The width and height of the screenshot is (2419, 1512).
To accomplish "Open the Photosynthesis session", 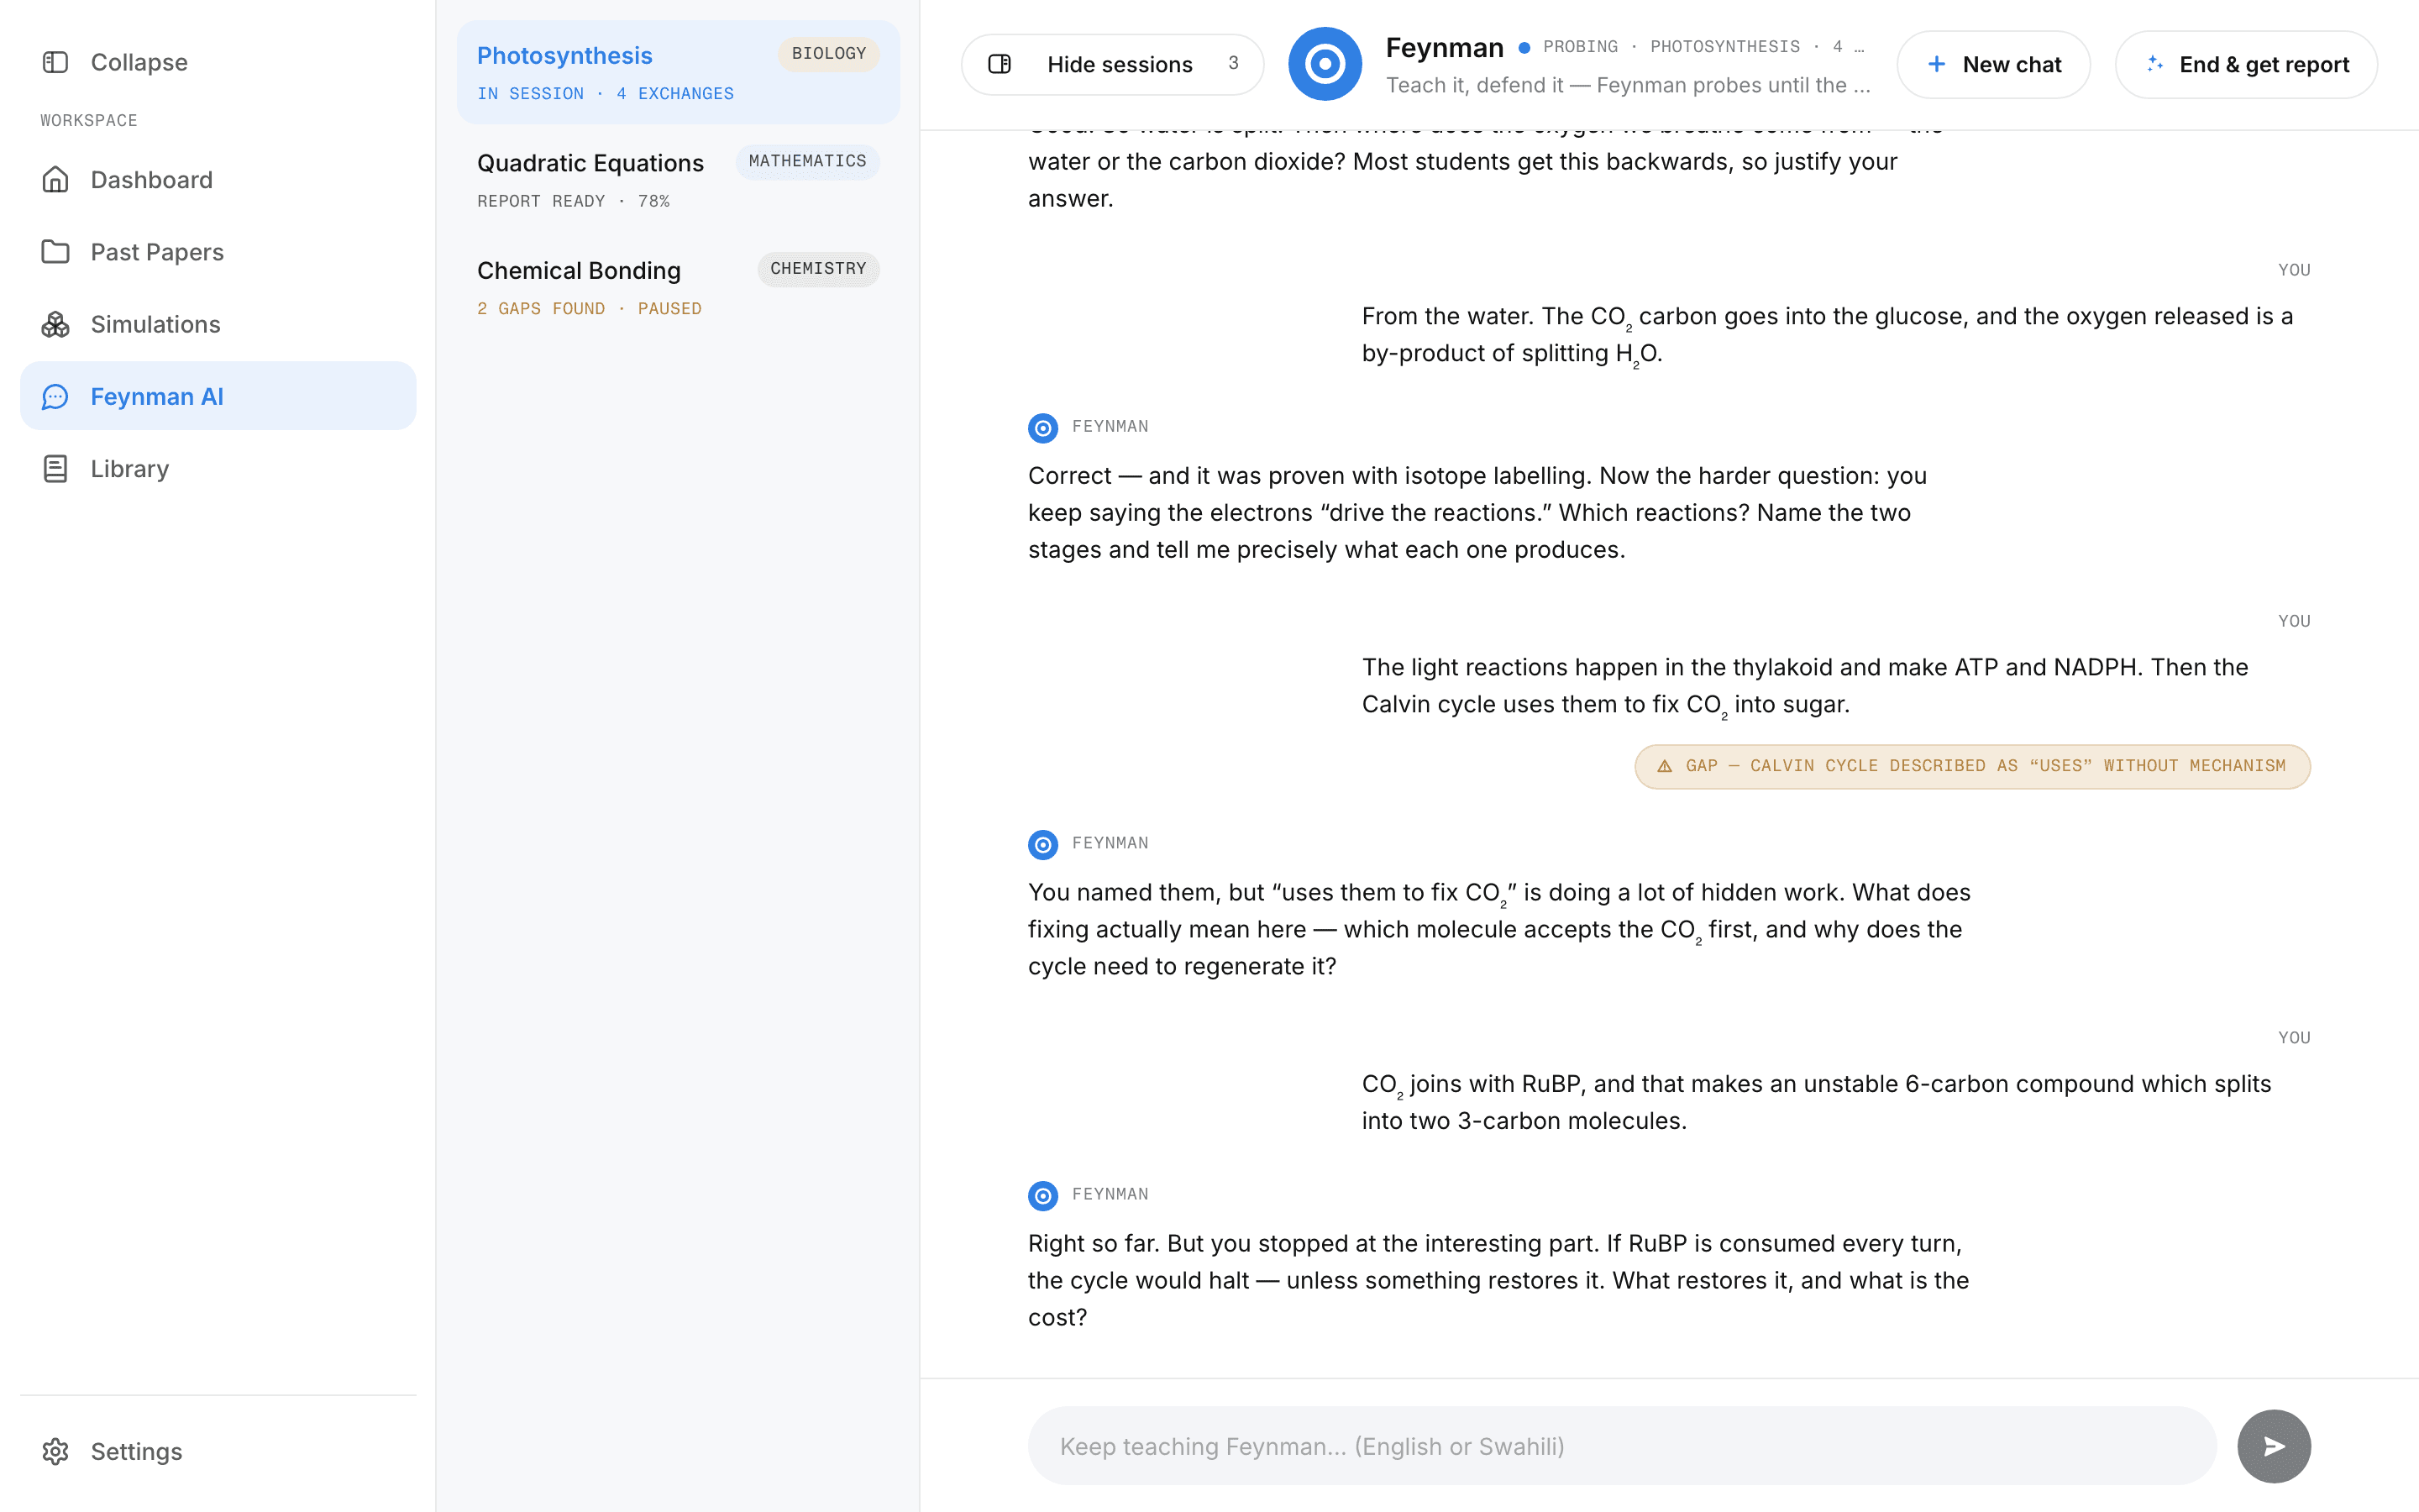I will pos(678,73).
